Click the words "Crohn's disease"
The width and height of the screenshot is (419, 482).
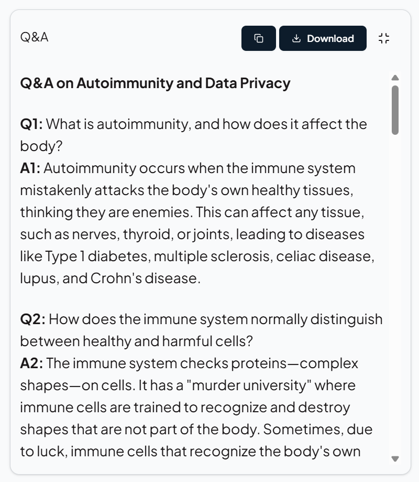[x=145, y=279]
